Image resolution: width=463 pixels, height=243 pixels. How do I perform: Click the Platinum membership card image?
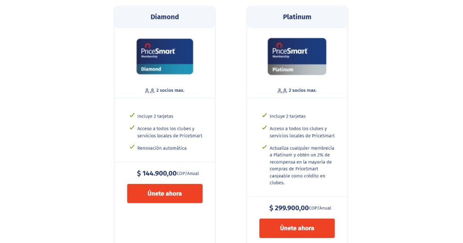click(297, 56)
